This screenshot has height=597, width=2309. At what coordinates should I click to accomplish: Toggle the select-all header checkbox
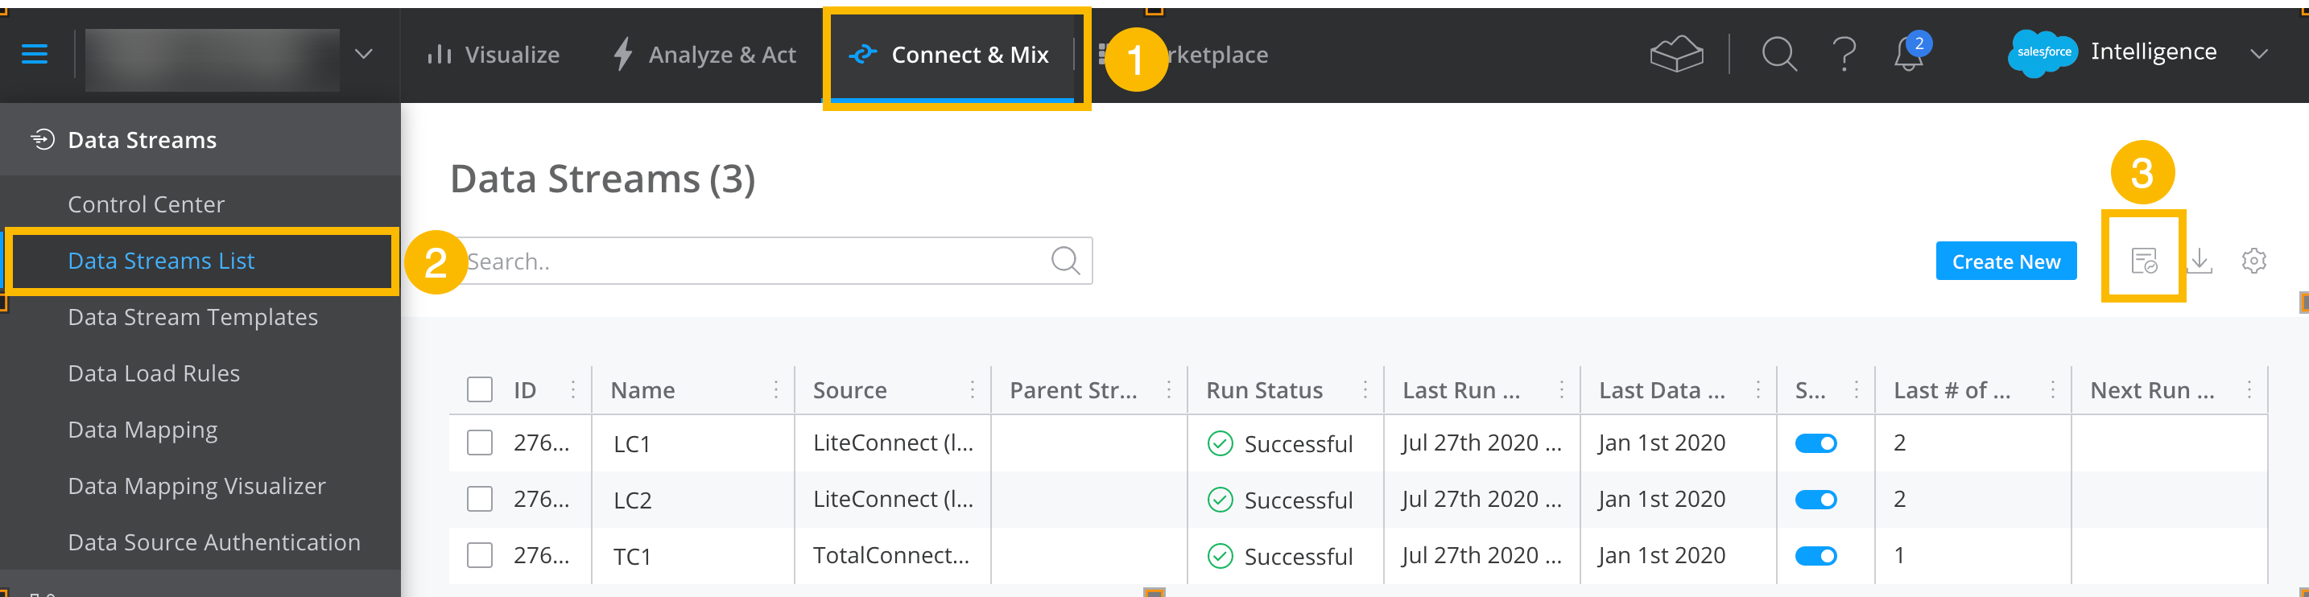480,390
